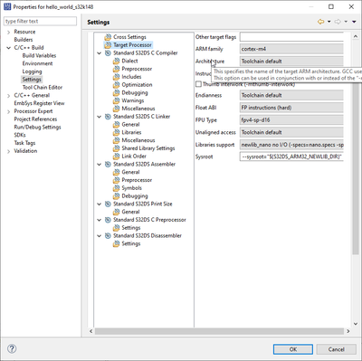The width and height of the screenshot is (362, 361).
Task: Click the Cancel button
Action: [x=336, y=349]
